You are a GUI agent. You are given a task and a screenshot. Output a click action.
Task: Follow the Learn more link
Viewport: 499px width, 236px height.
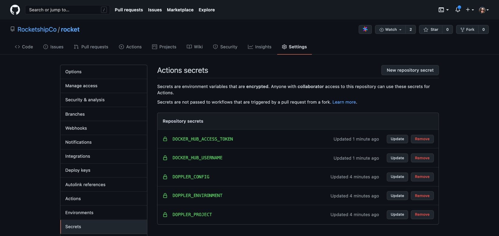[344, 102]
